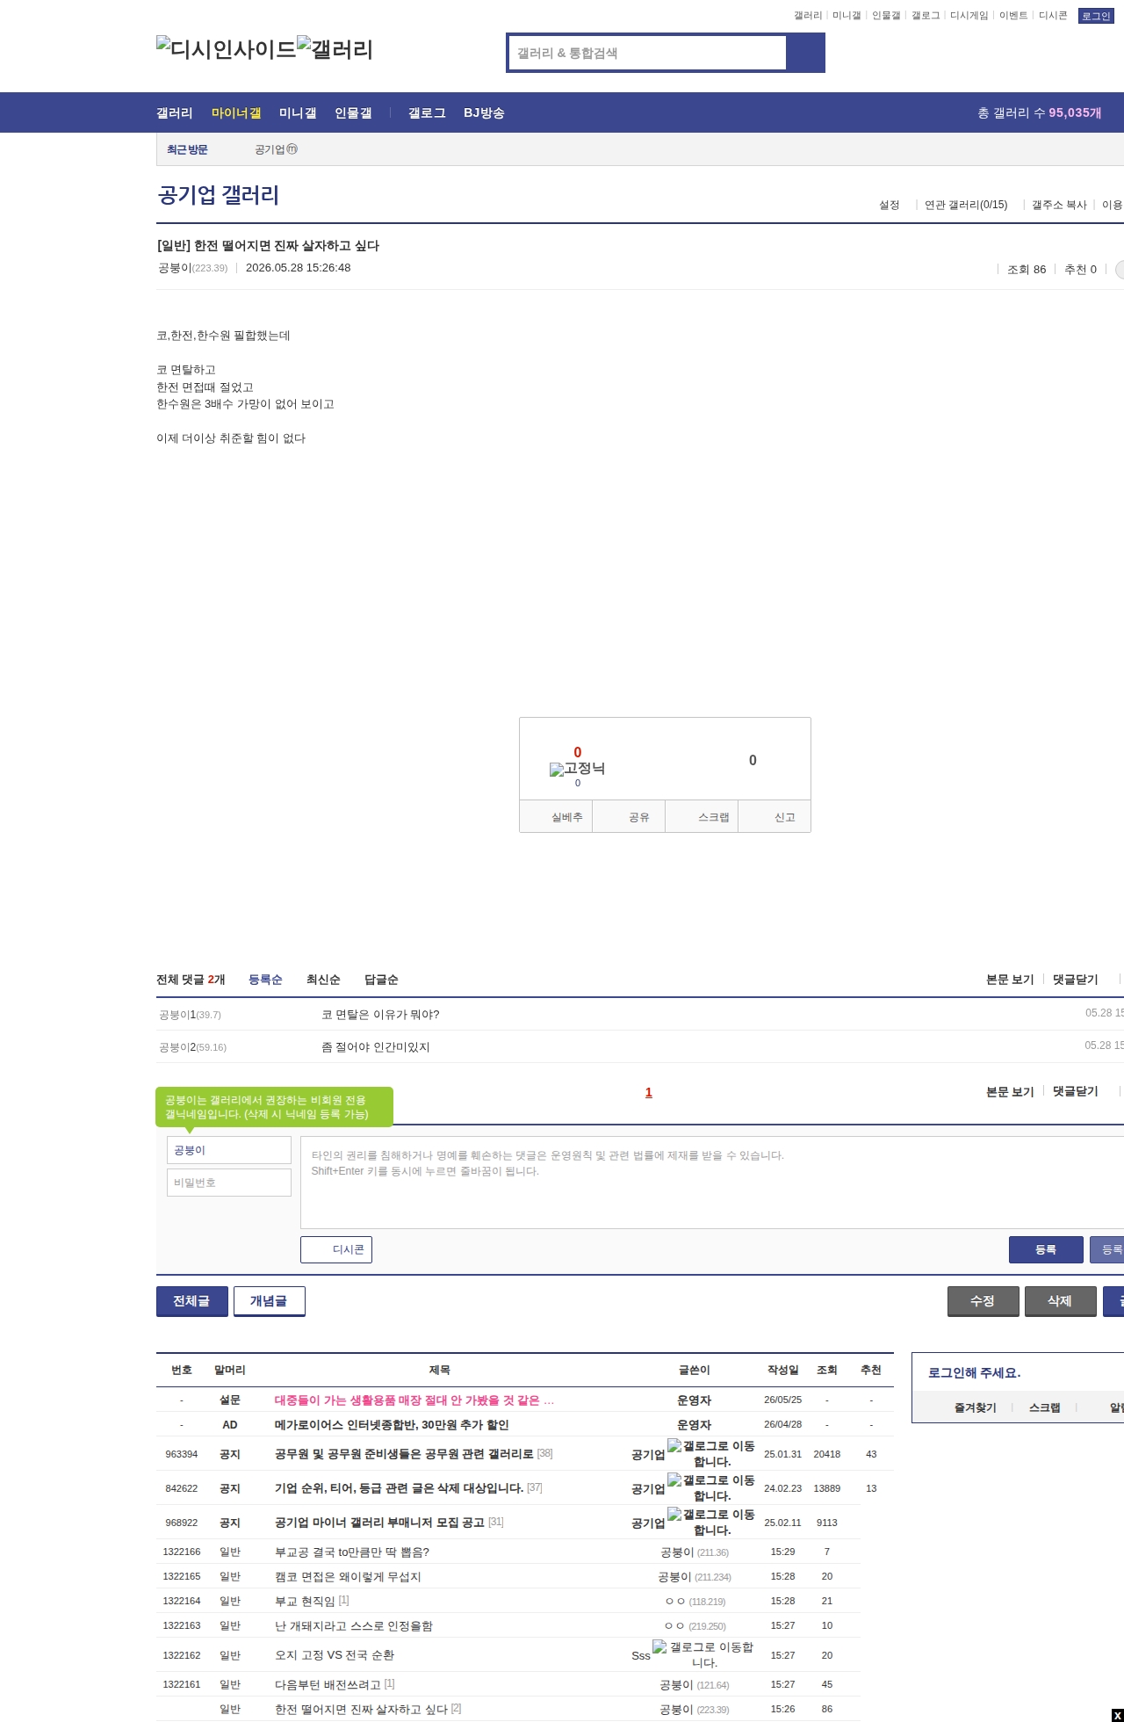The image size is (1124, 1722).
Task: Open the pink survey post '대중들이 가는 생활용품 매장'
Action: pos(414,1400)
